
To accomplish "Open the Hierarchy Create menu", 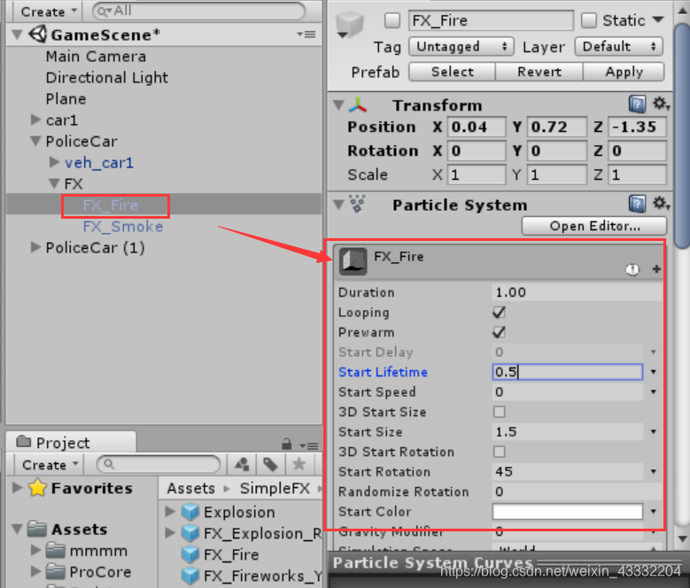I will [x=49, y=12].
